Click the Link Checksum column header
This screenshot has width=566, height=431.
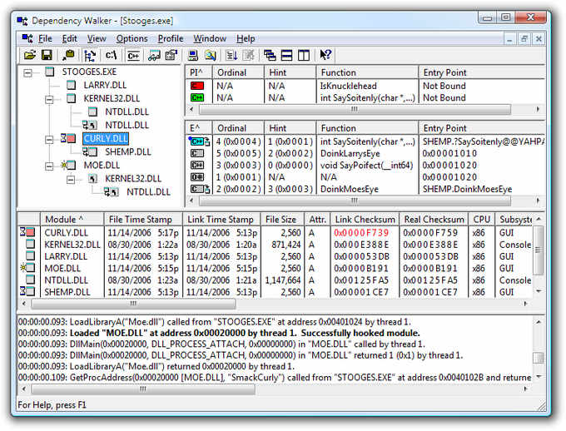click(363, 219)
